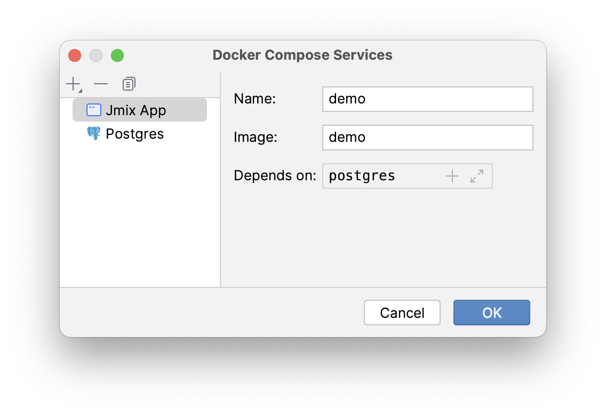
Task: Click the remove service minus icon
Action: pyautogui.click(x=100, y=83)
